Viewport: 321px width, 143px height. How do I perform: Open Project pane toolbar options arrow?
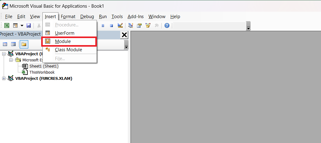[x=126, y=45]
